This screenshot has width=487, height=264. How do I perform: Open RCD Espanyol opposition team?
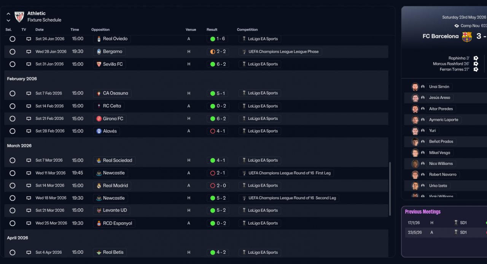pos(114,223)
